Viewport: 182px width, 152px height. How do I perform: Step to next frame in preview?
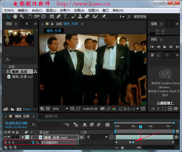171,47
